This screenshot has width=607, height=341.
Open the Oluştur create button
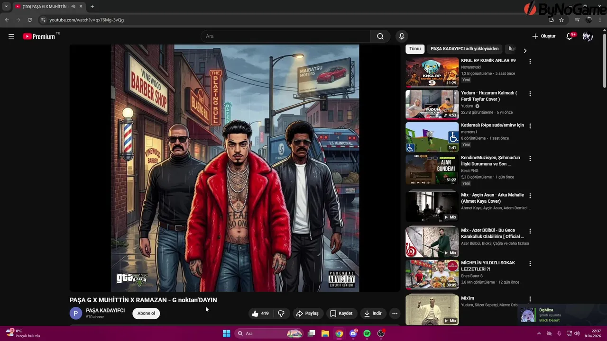point(543,36)
